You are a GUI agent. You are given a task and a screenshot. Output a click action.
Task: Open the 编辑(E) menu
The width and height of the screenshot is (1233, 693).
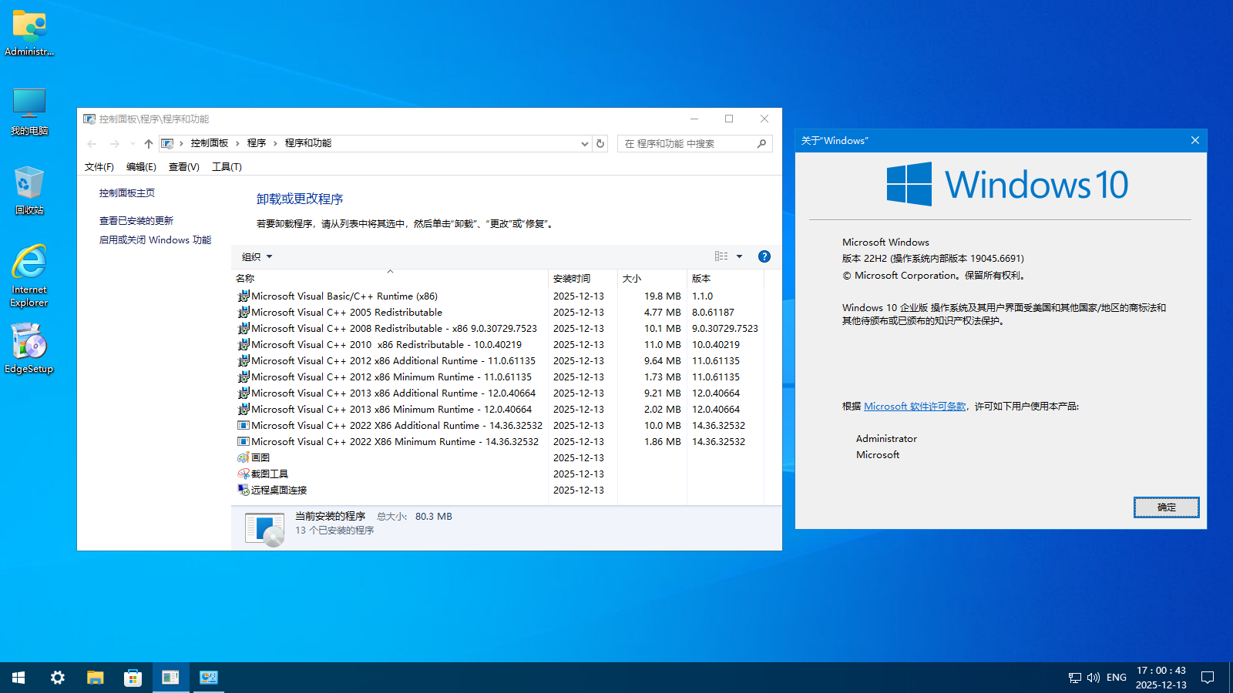click(141, 167)
